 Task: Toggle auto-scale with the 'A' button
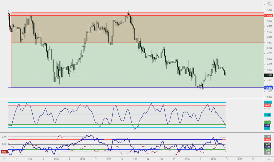point(269,159)
